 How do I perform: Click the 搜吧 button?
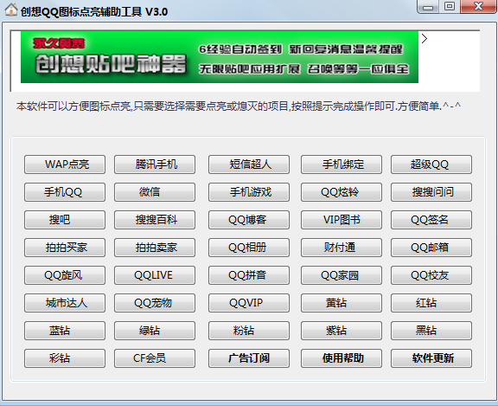65,220
